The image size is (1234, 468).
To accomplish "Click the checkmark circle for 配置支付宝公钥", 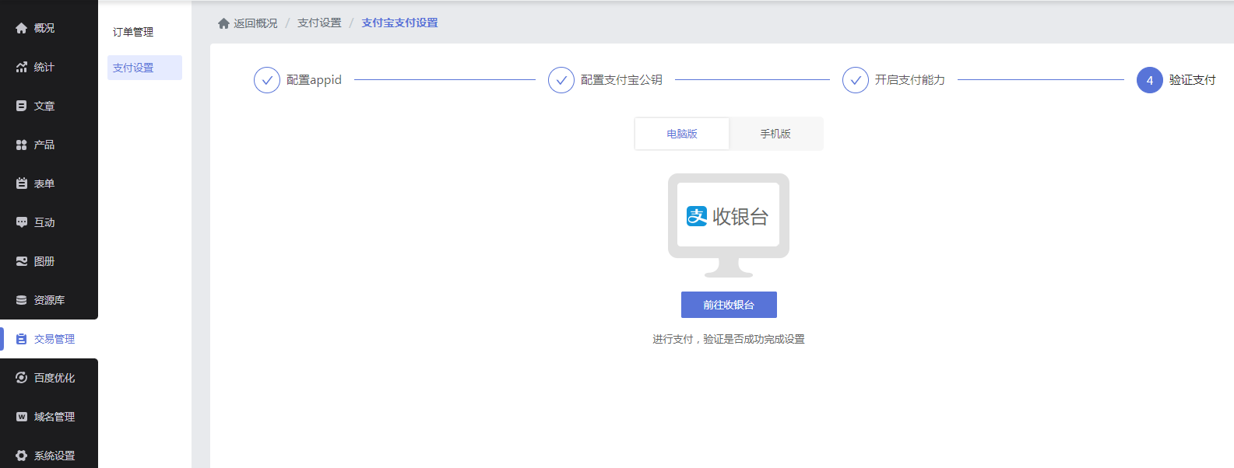I will [x=561, y=80].
